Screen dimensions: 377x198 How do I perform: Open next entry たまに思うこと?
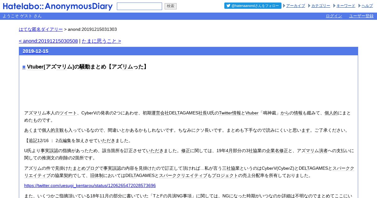(101, 41)
